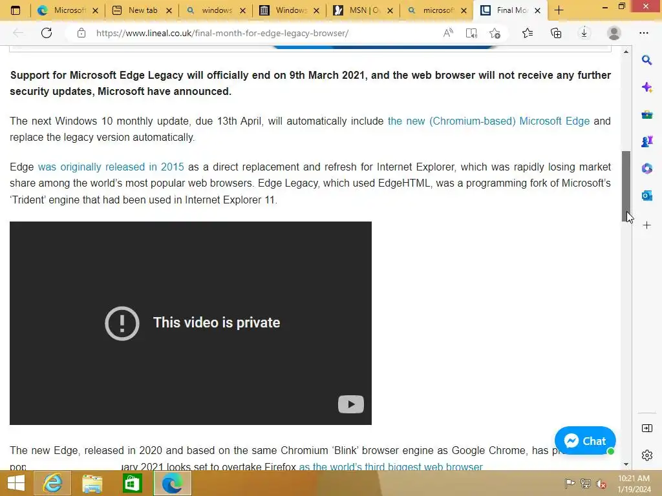Open the Favorites list
This screenshot has width=662, height=496.
point(528,33)
